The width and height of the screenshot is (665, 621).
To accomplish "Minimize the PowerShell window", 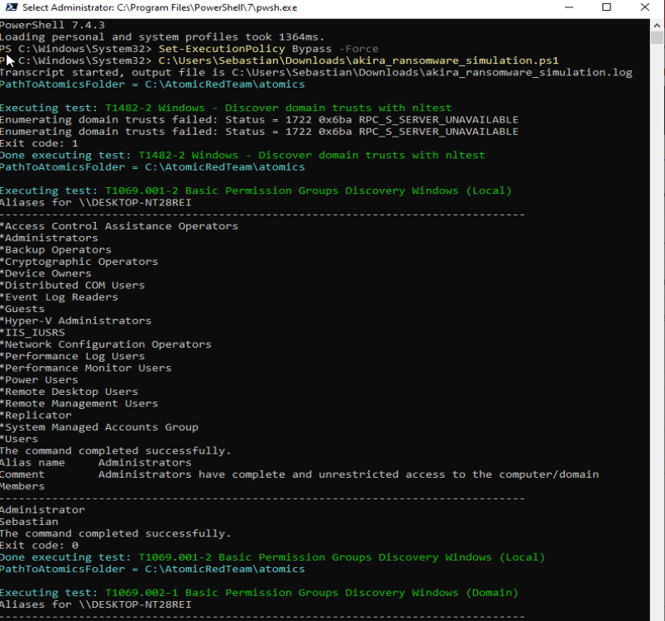I will 569,7.
